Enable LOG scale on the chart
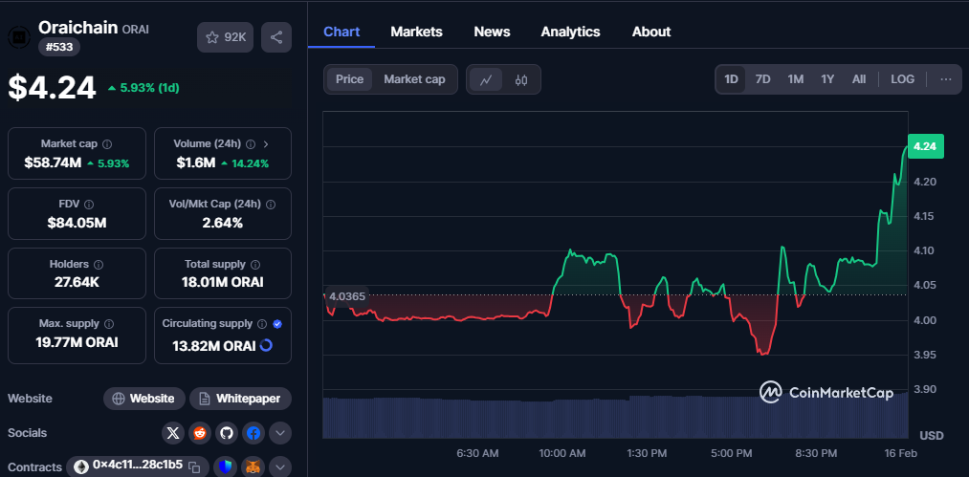Image resolution: width=969 pixels, height=477 pixels. [x=902, y=79]
